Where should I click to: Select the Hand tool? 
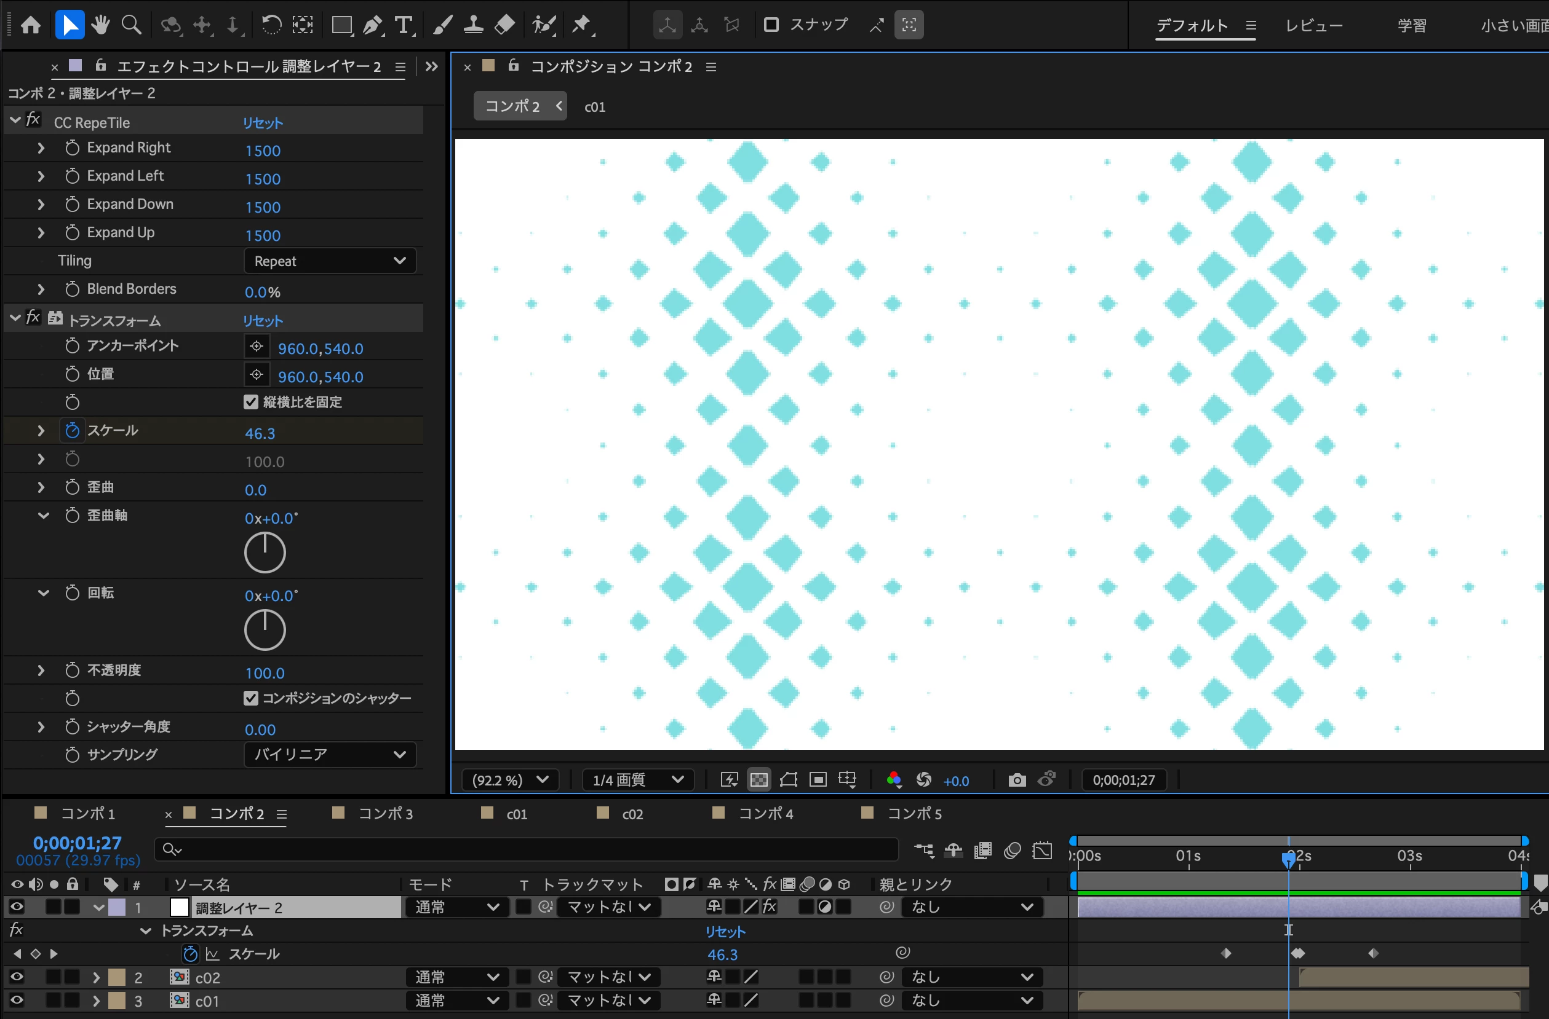pyautogui.click(x=100, y=25)
